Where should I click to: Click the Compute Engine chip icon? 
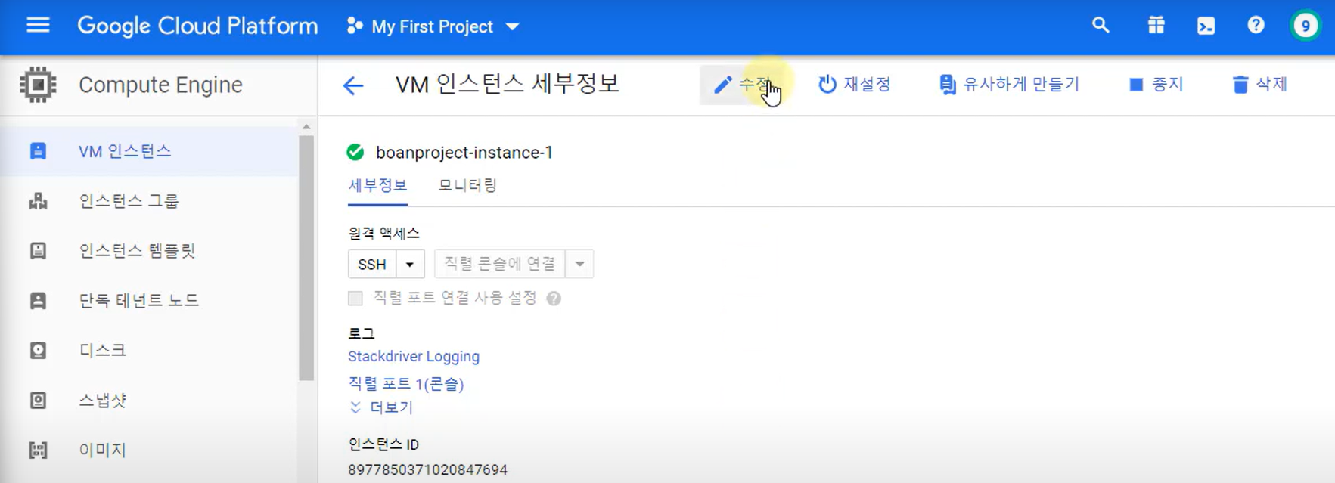(x=38, y=85)
